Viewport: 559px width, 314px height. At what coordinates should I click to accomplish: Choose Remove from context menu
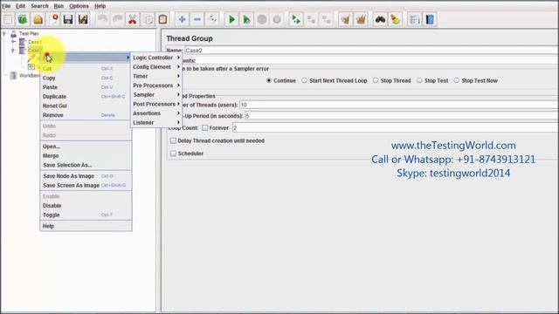click(x=86, y=115)
